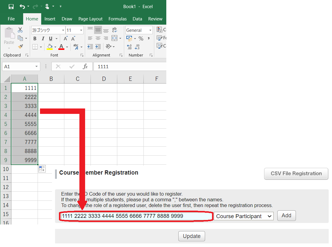Select row 10 header
The height and width of the screenshot is (247, 332).
[x=6, y=169]
